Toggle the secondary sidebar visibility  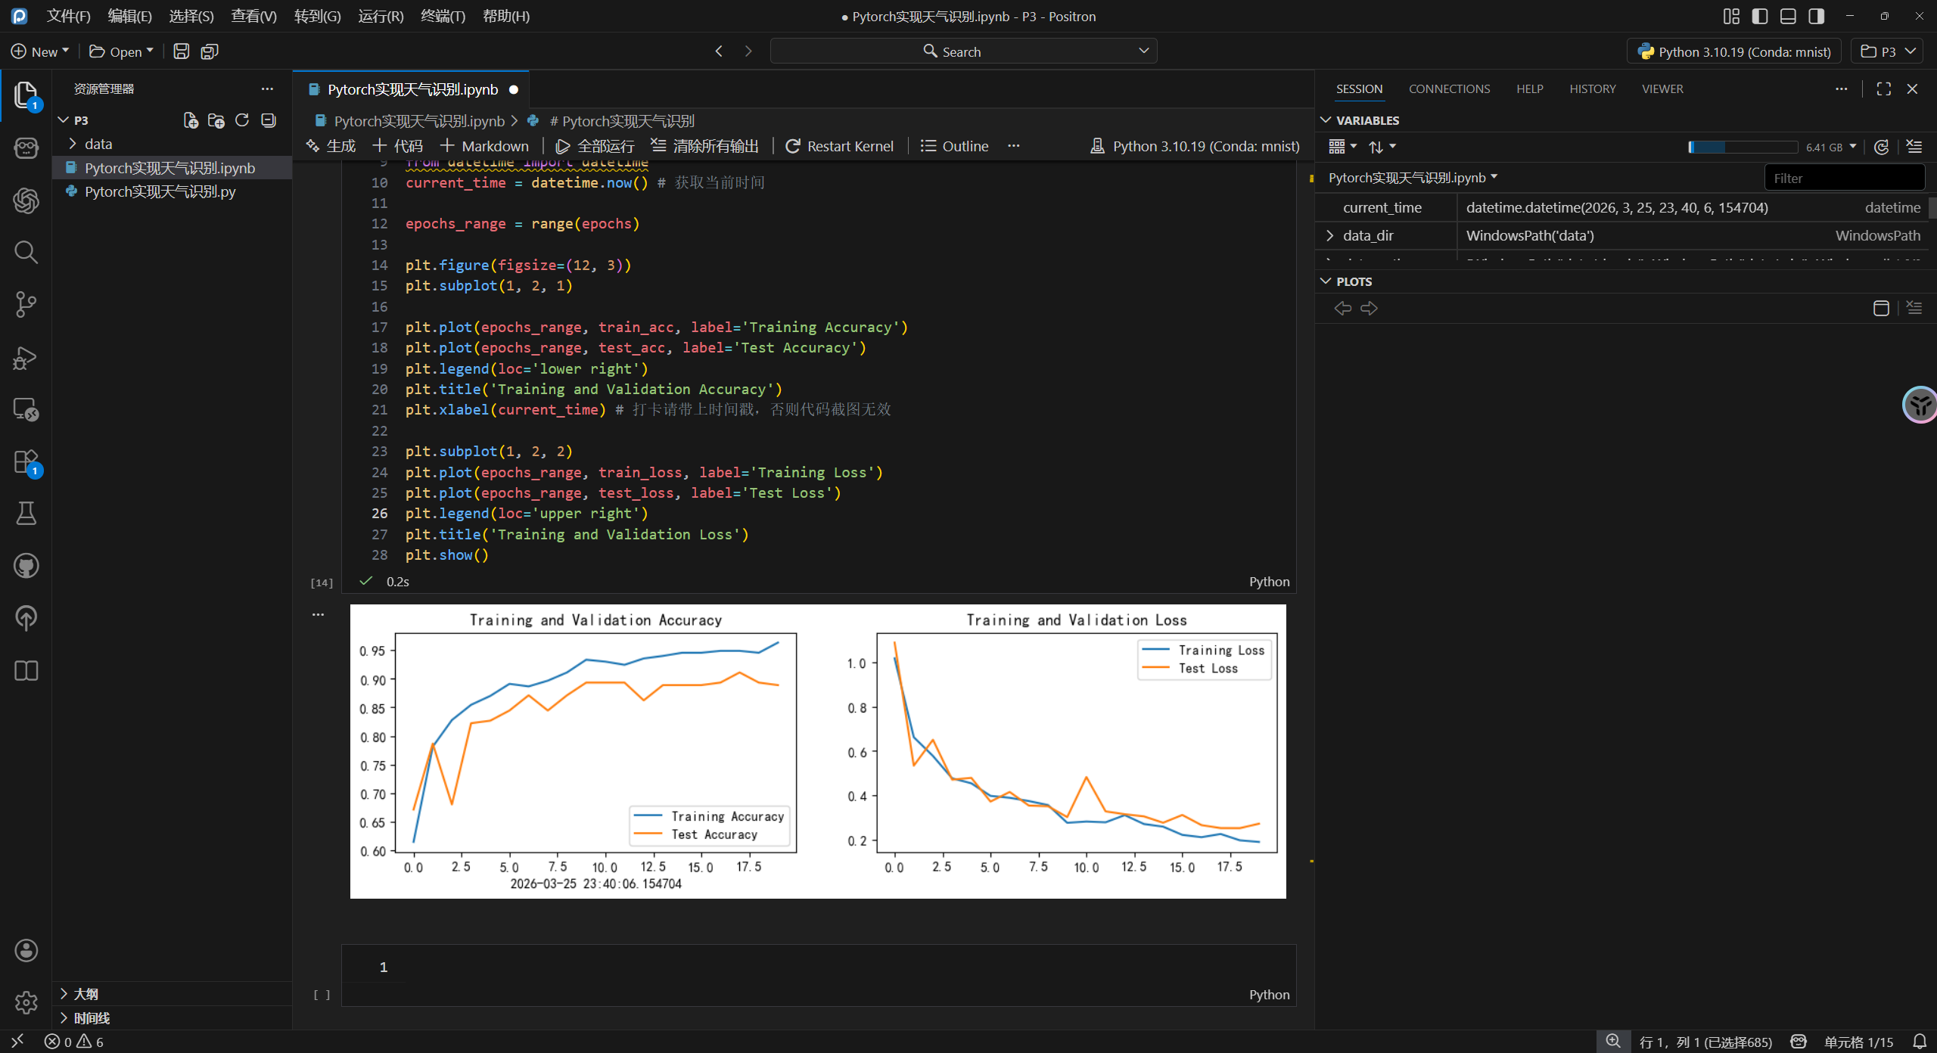pyautogui.click(x=1817, y=16)
